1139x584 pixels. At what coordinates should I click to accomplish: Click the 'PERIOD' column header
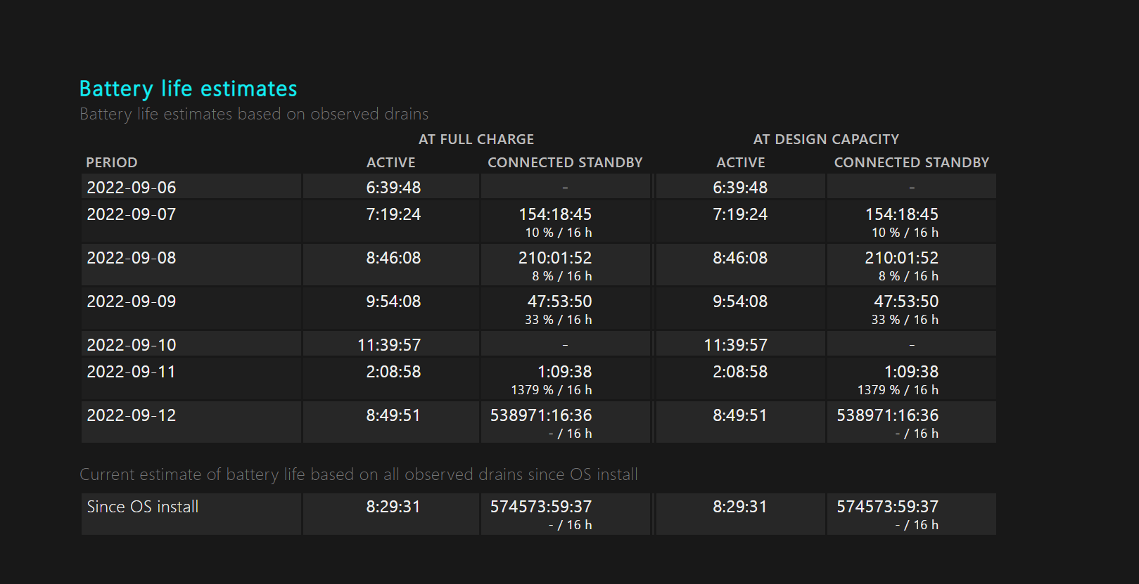[x=112, y=162]
